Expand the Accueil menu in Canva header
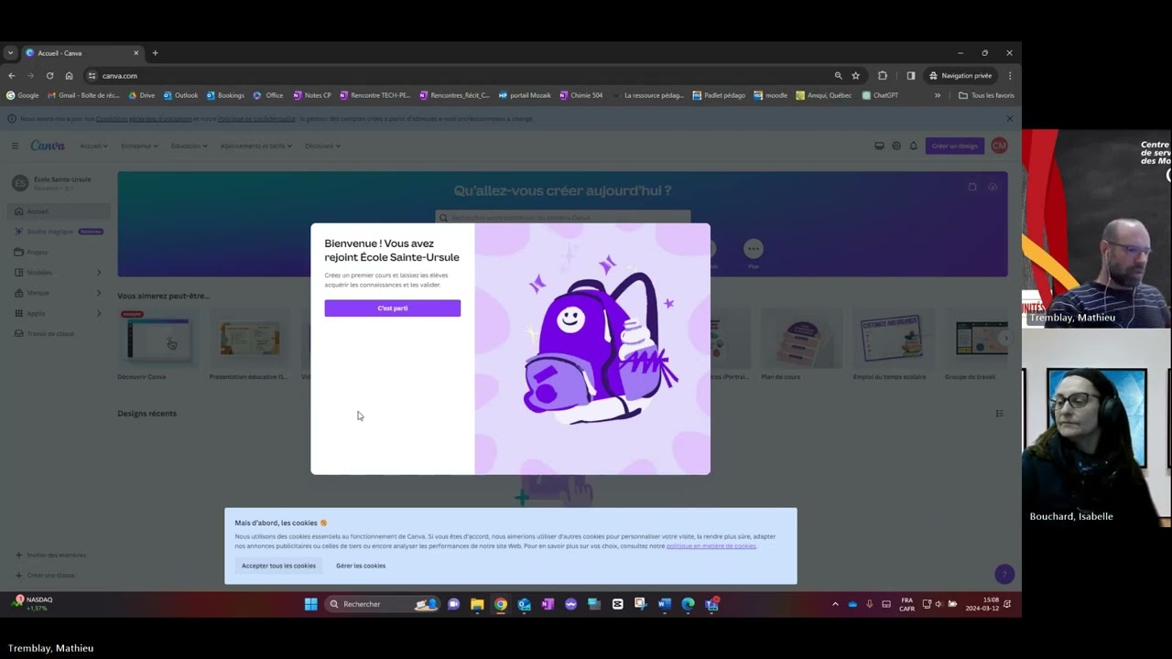 click(93, 146)
